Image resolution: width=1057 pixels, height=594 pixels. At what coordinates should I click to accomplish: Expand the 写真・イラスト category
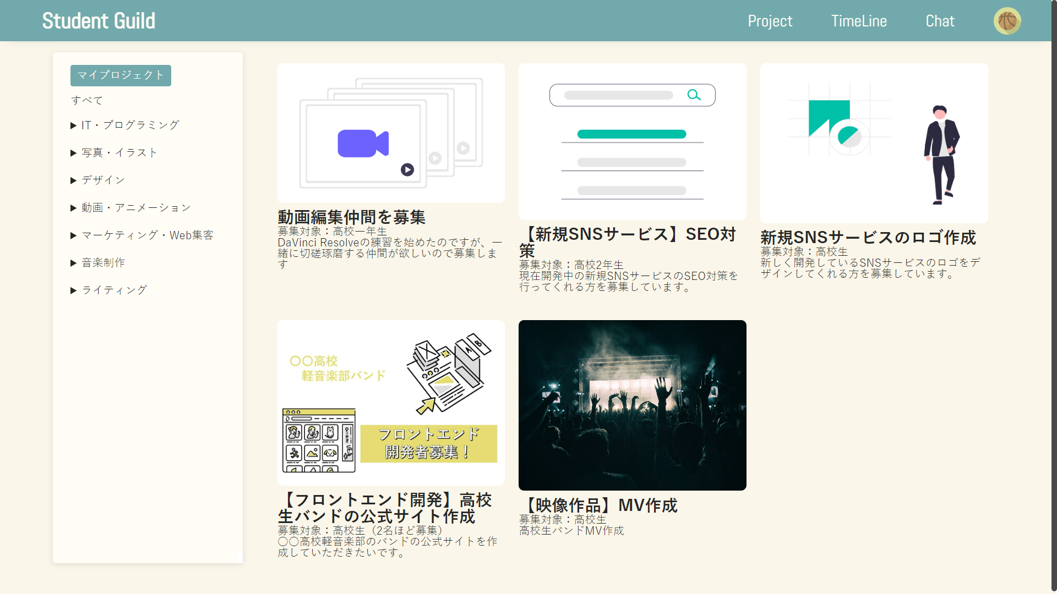[x=114, y=152]
